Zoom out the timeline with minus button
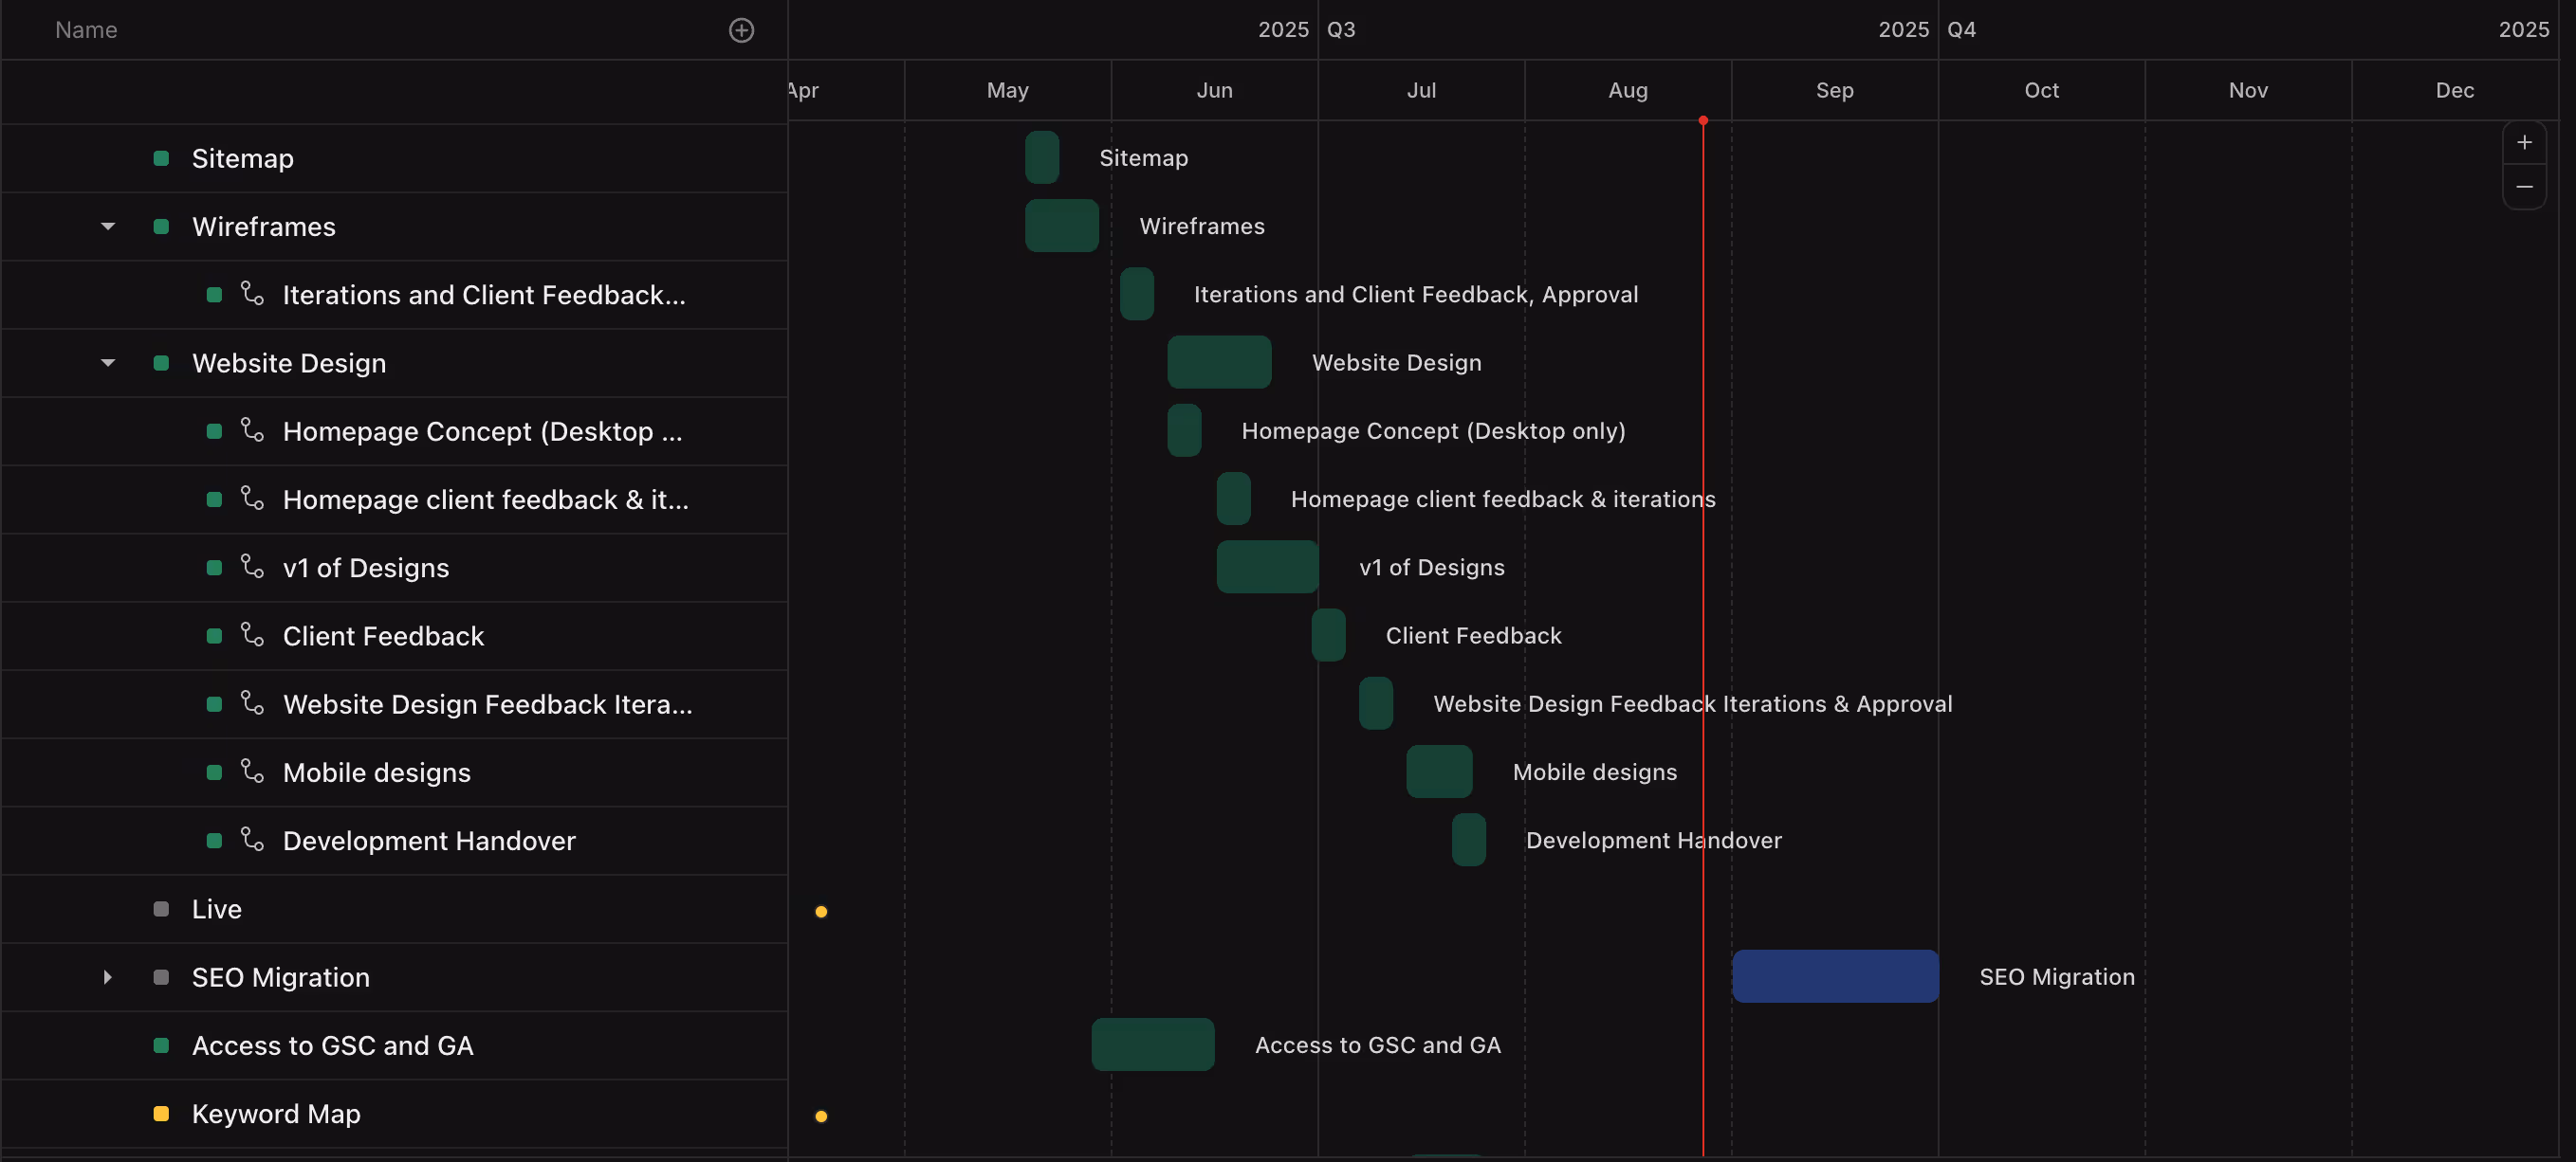This screenshot has width=2576, height=1162. pos(2523,187)
